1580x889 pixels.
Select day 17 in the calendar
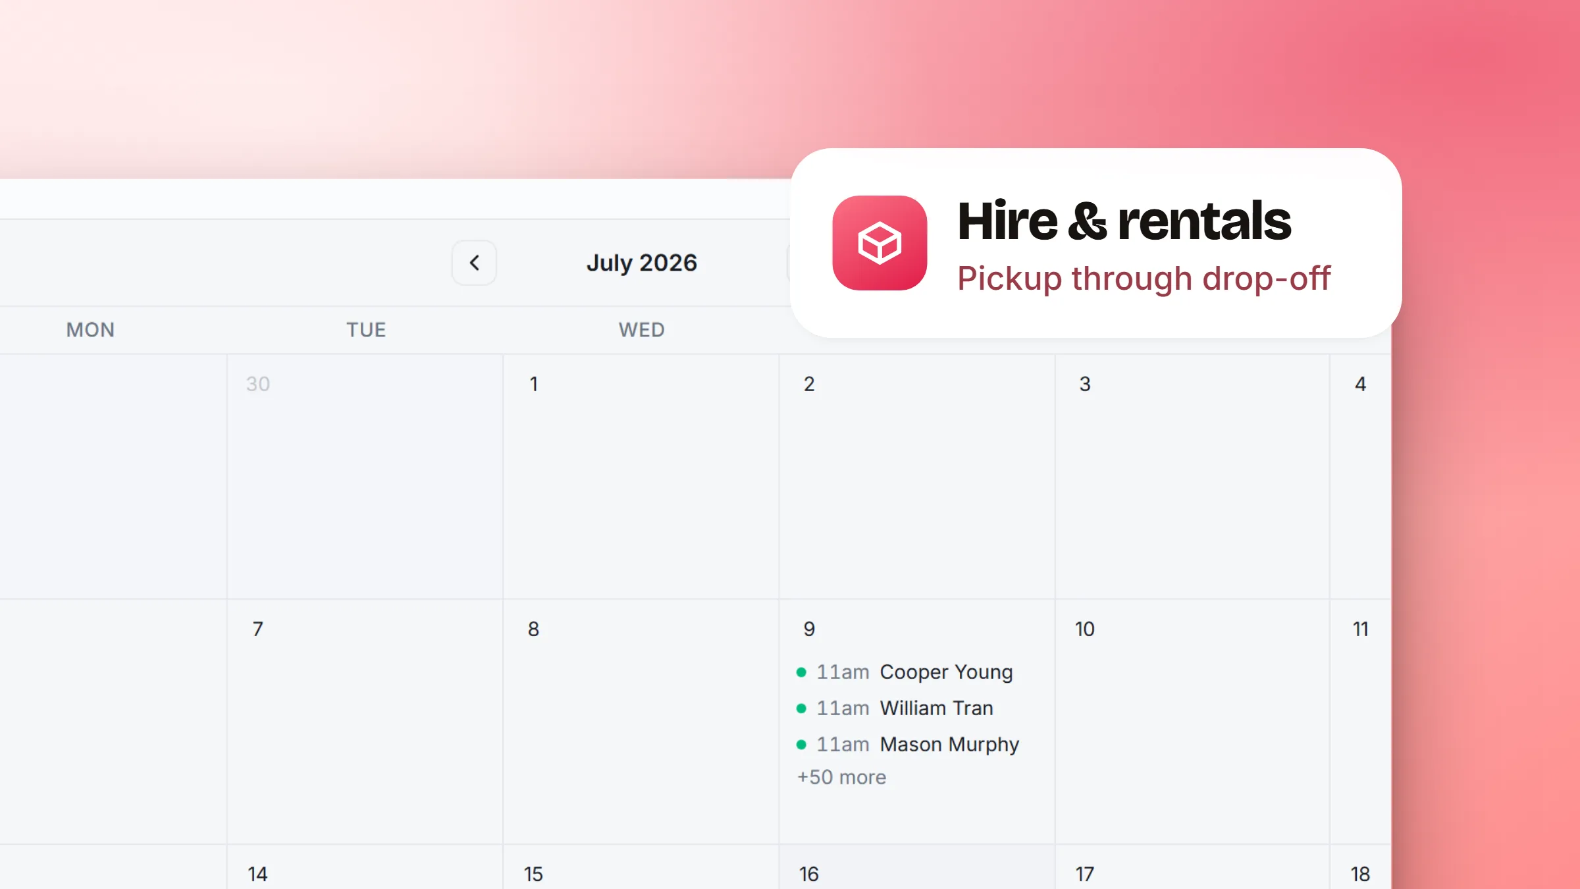coord(1085,874)
